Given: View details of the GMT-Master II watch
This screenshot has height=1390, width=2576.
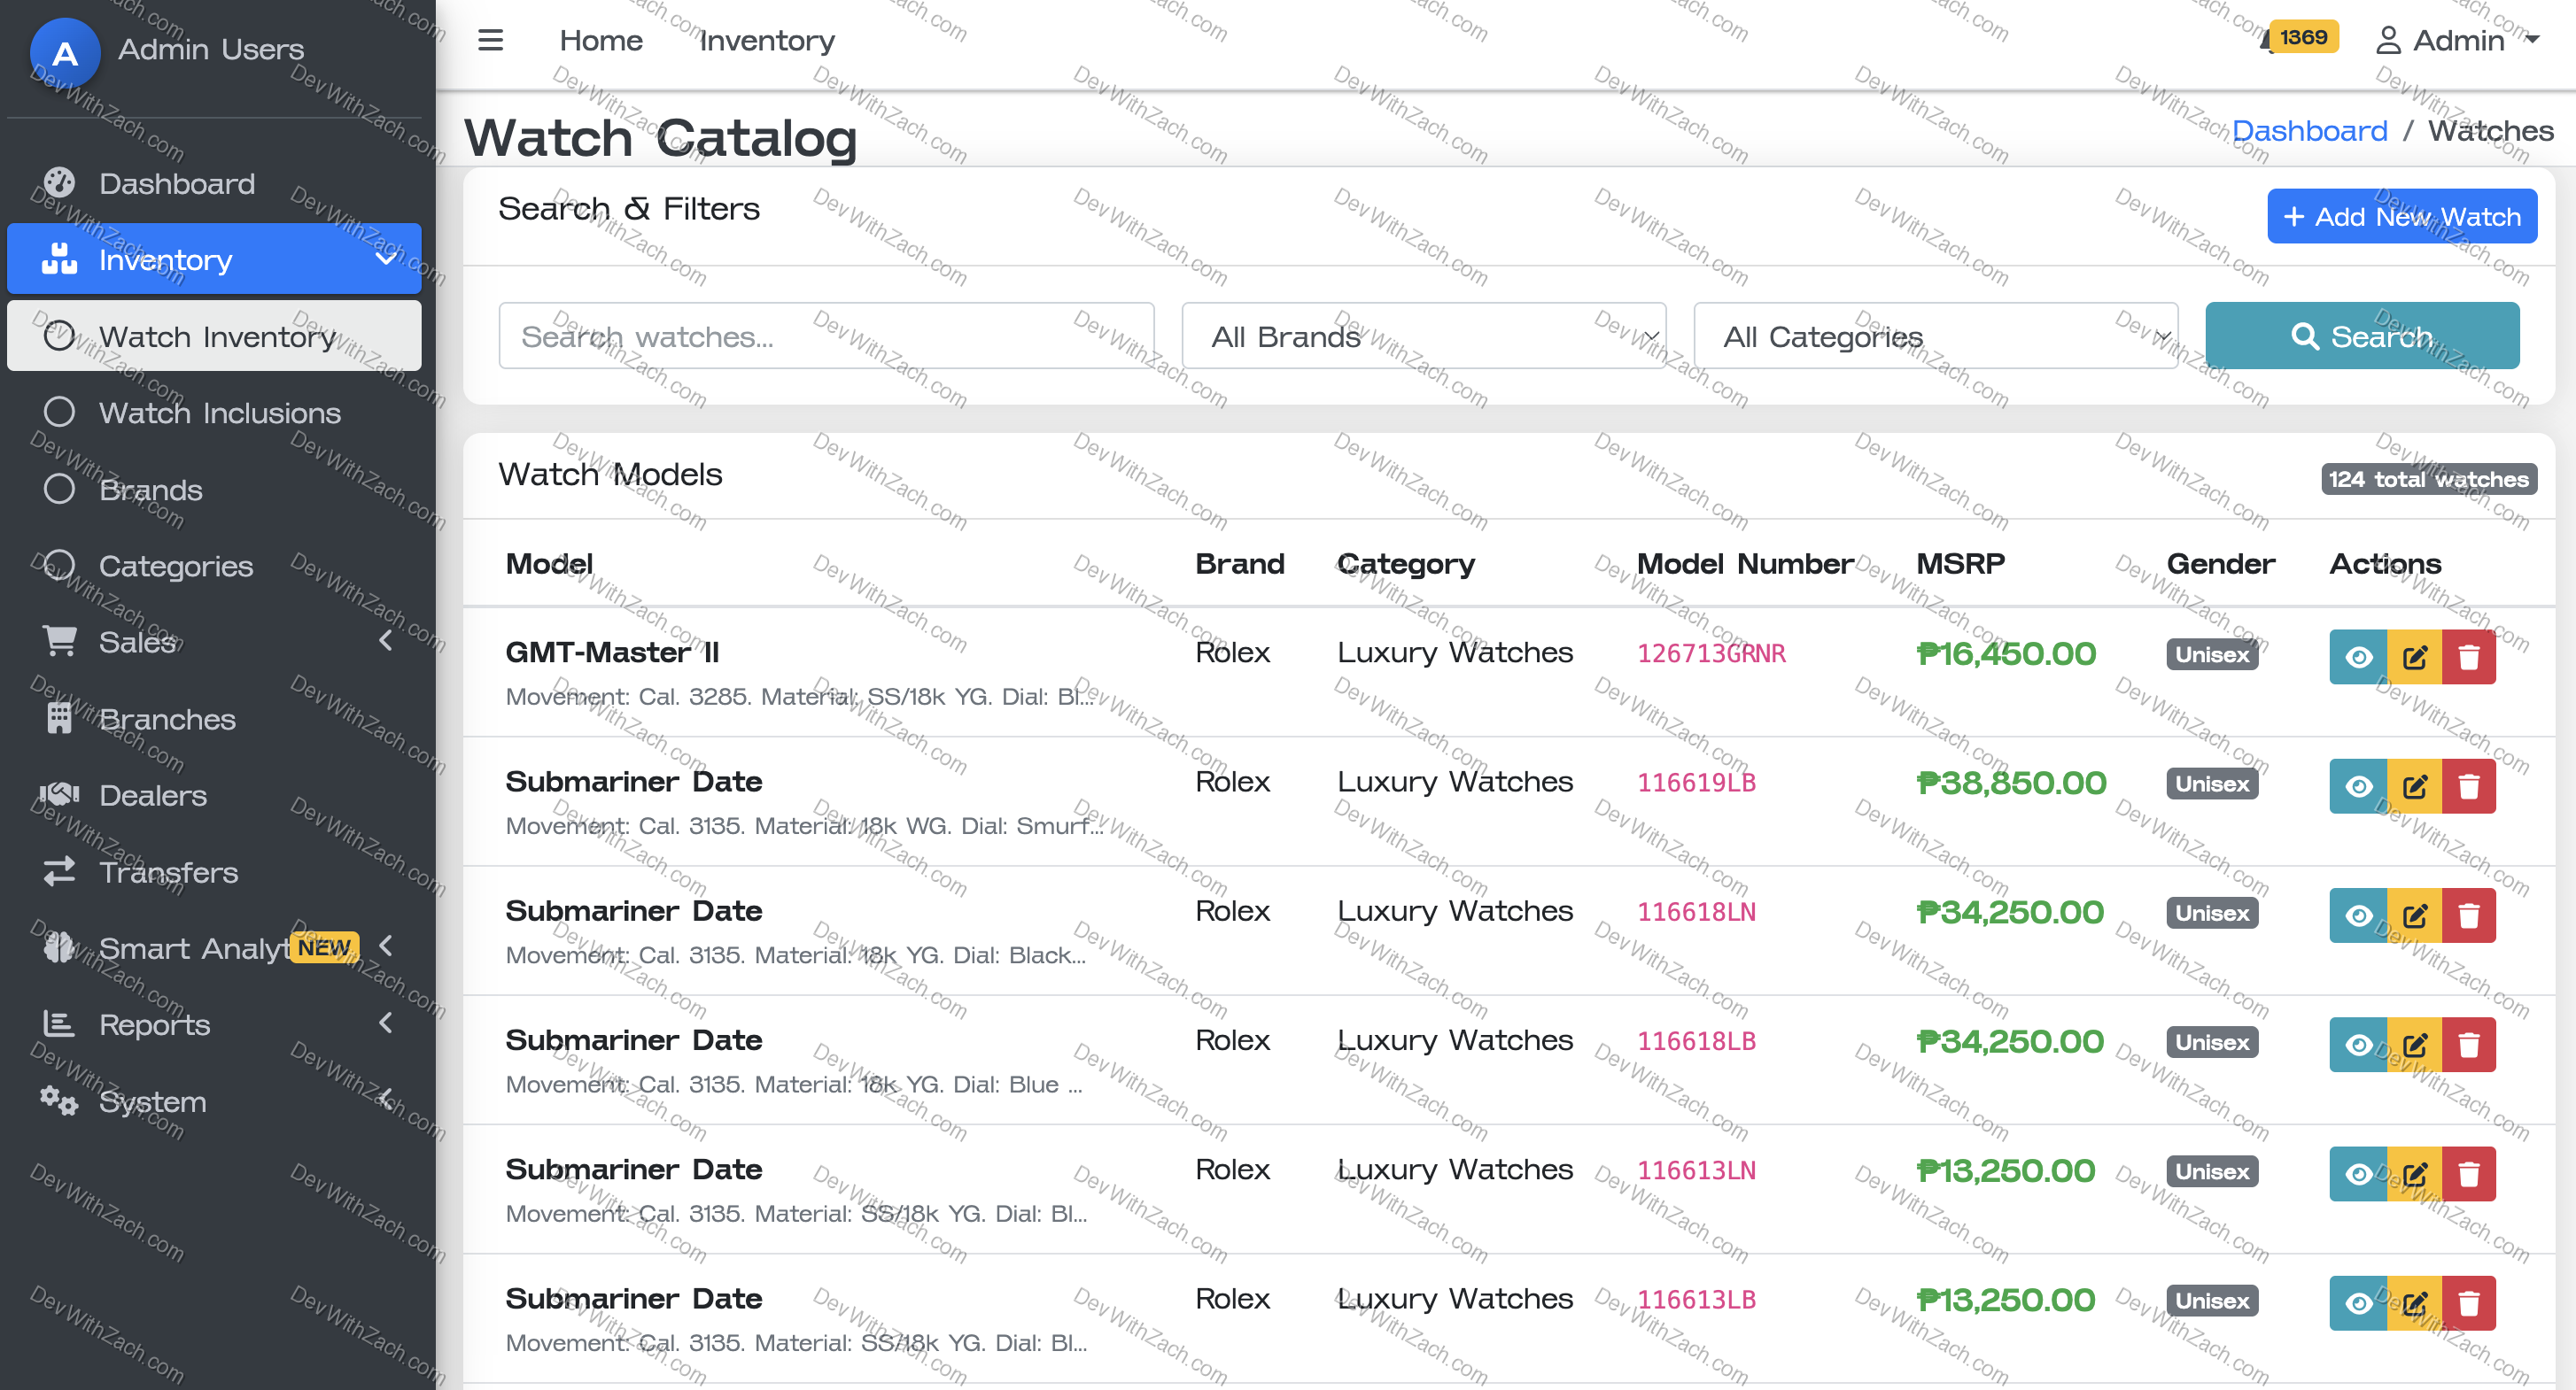Looking at the screenshot, I should 2358,657.
